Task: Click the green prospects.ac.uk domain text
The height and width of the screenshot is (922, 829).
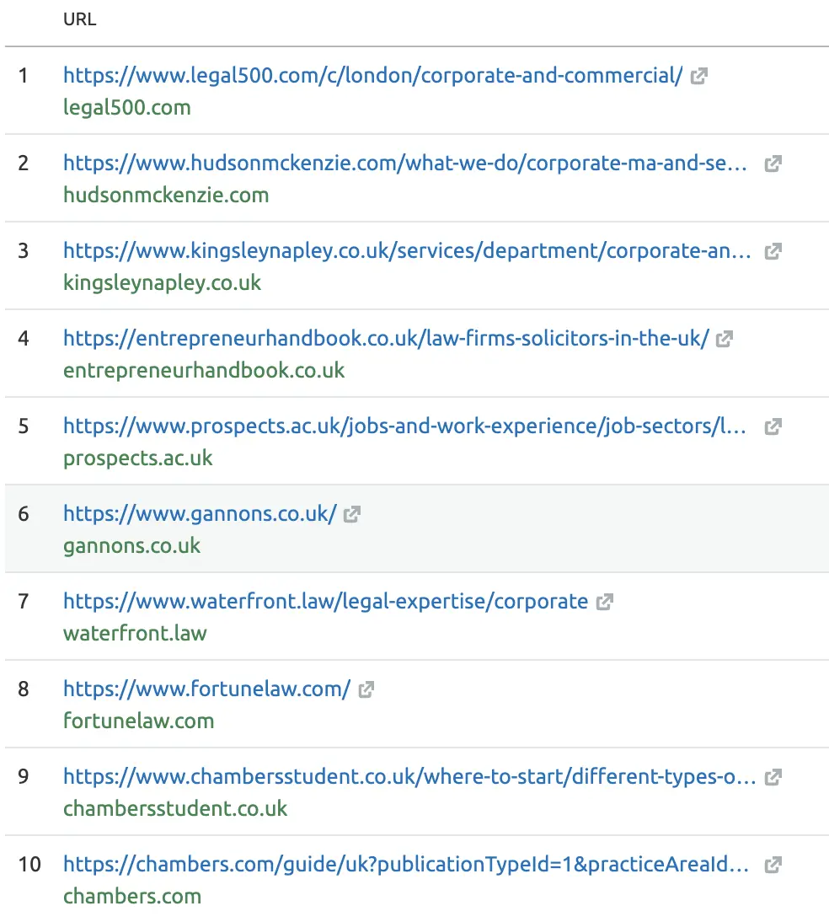Action: pyautogui.click(x=137, y=458)
